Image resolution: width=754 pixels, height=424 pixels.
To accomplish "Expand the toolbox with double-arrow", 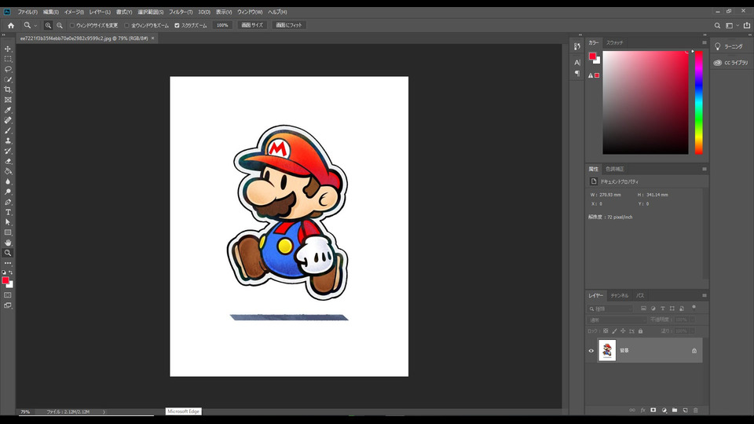I will pyautogui.click(x=3, y=35).
